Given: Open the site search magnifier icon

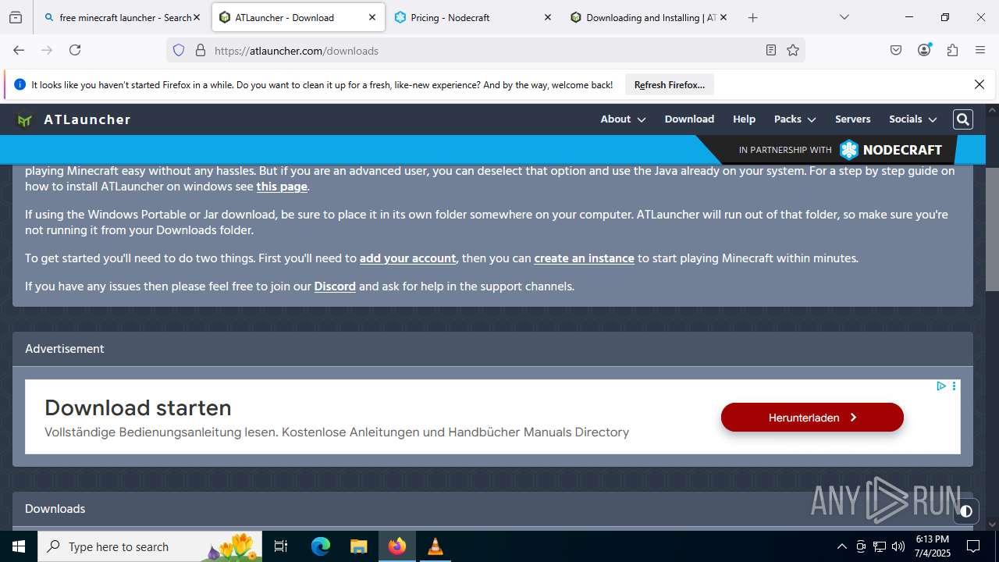Looking at the screenshot, I should tap(963, 119).
